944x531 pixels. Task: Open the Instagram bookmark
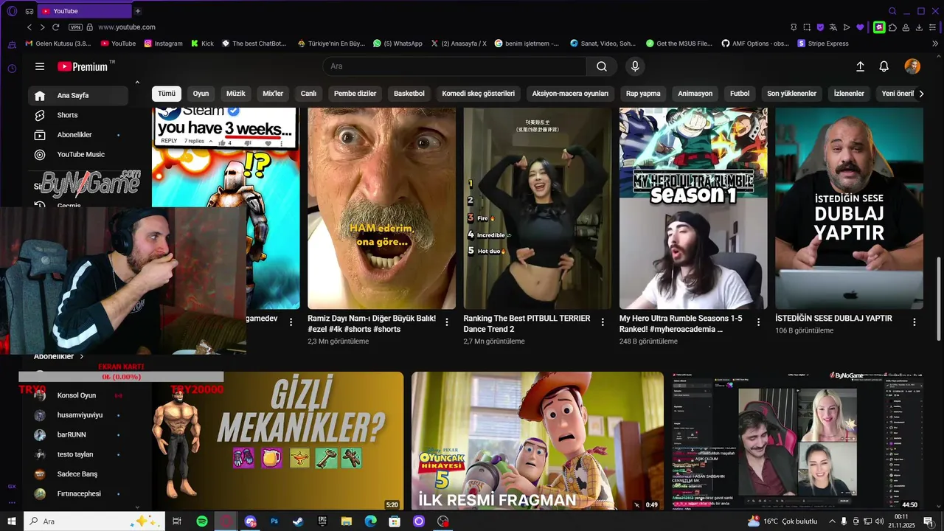pyautogui.click(x=163, y=44)
